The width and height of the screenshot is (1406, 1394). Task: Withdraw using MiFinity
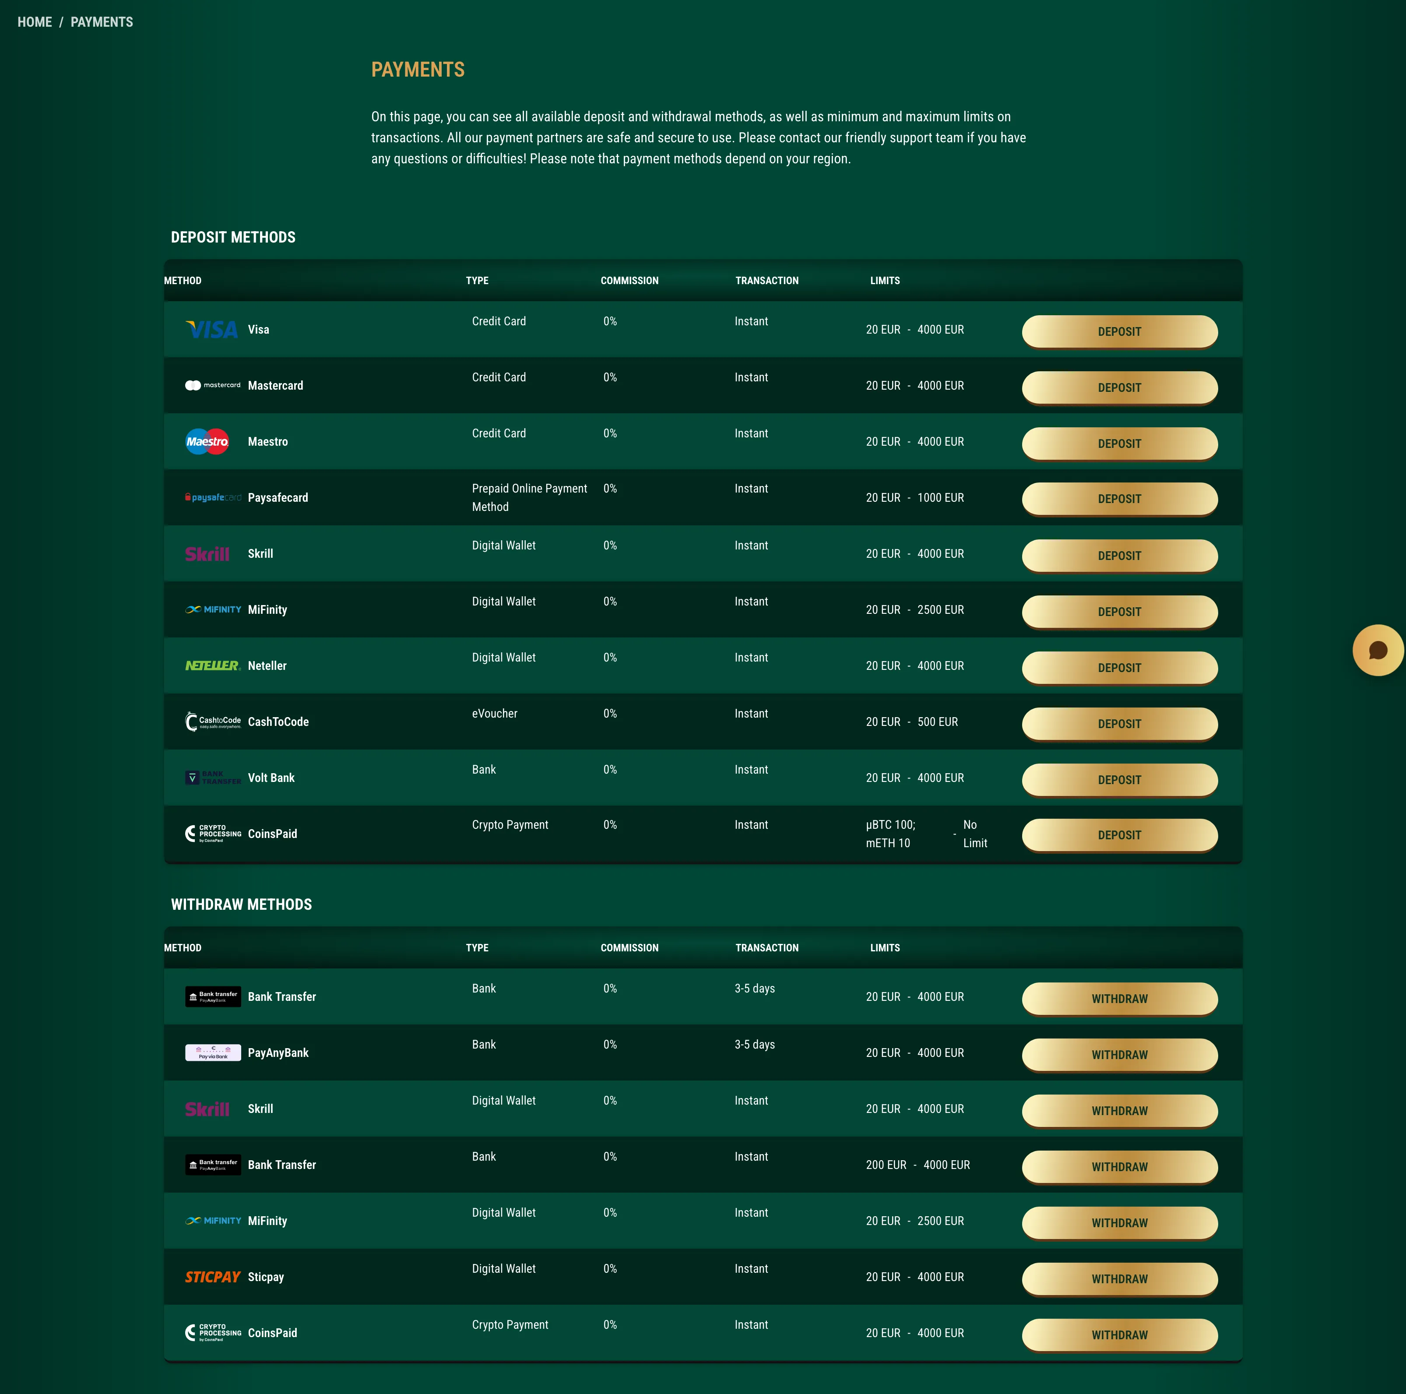point(1119,1223)
